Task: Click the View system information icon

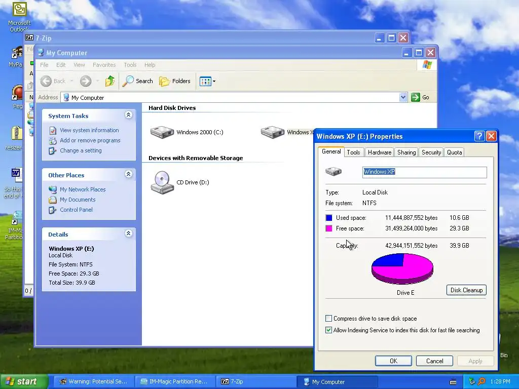Action: click(53, 130)
